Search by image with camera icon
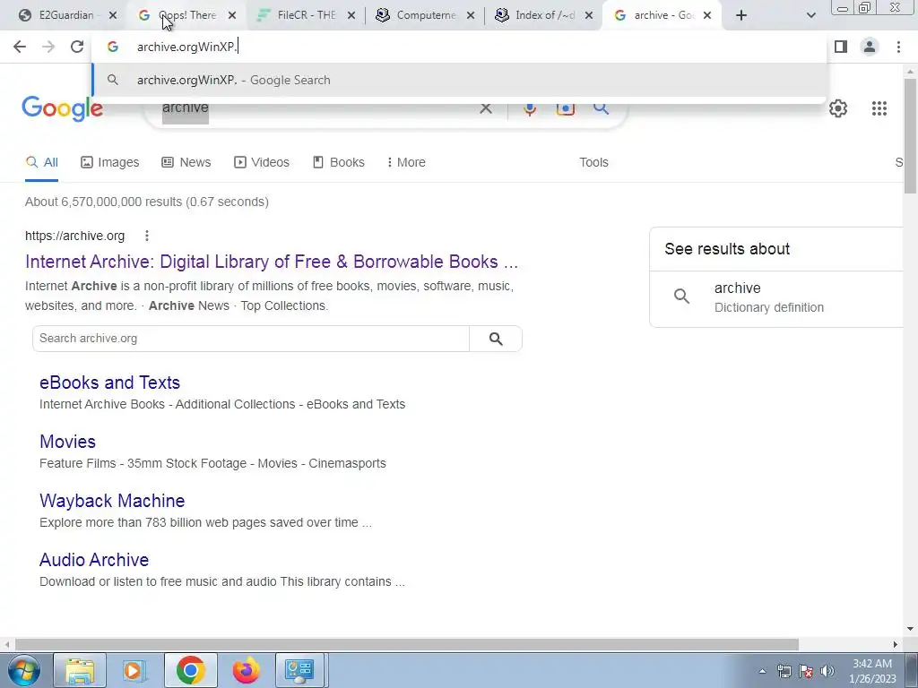This screenshot has width=918, height=688. [x=566, y=108]
